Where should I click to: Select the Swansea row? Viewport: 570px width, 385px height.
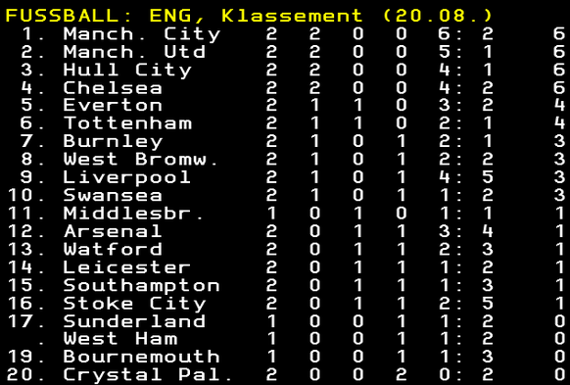pos(285,195)
